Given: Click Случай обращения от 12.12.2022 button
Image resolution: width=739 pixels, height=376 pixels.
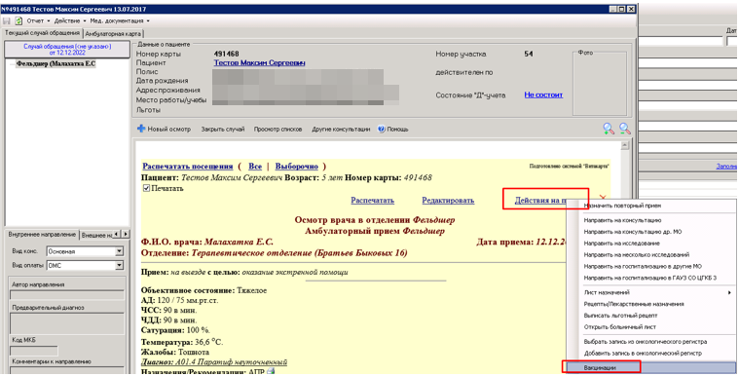Looking at the screenshot, I should coord(67,50).
